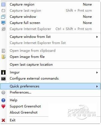The width and height of the screenshot is (101, 125).
Task: Open the Preferences... dialog entry
Action: tap(50, 92)
